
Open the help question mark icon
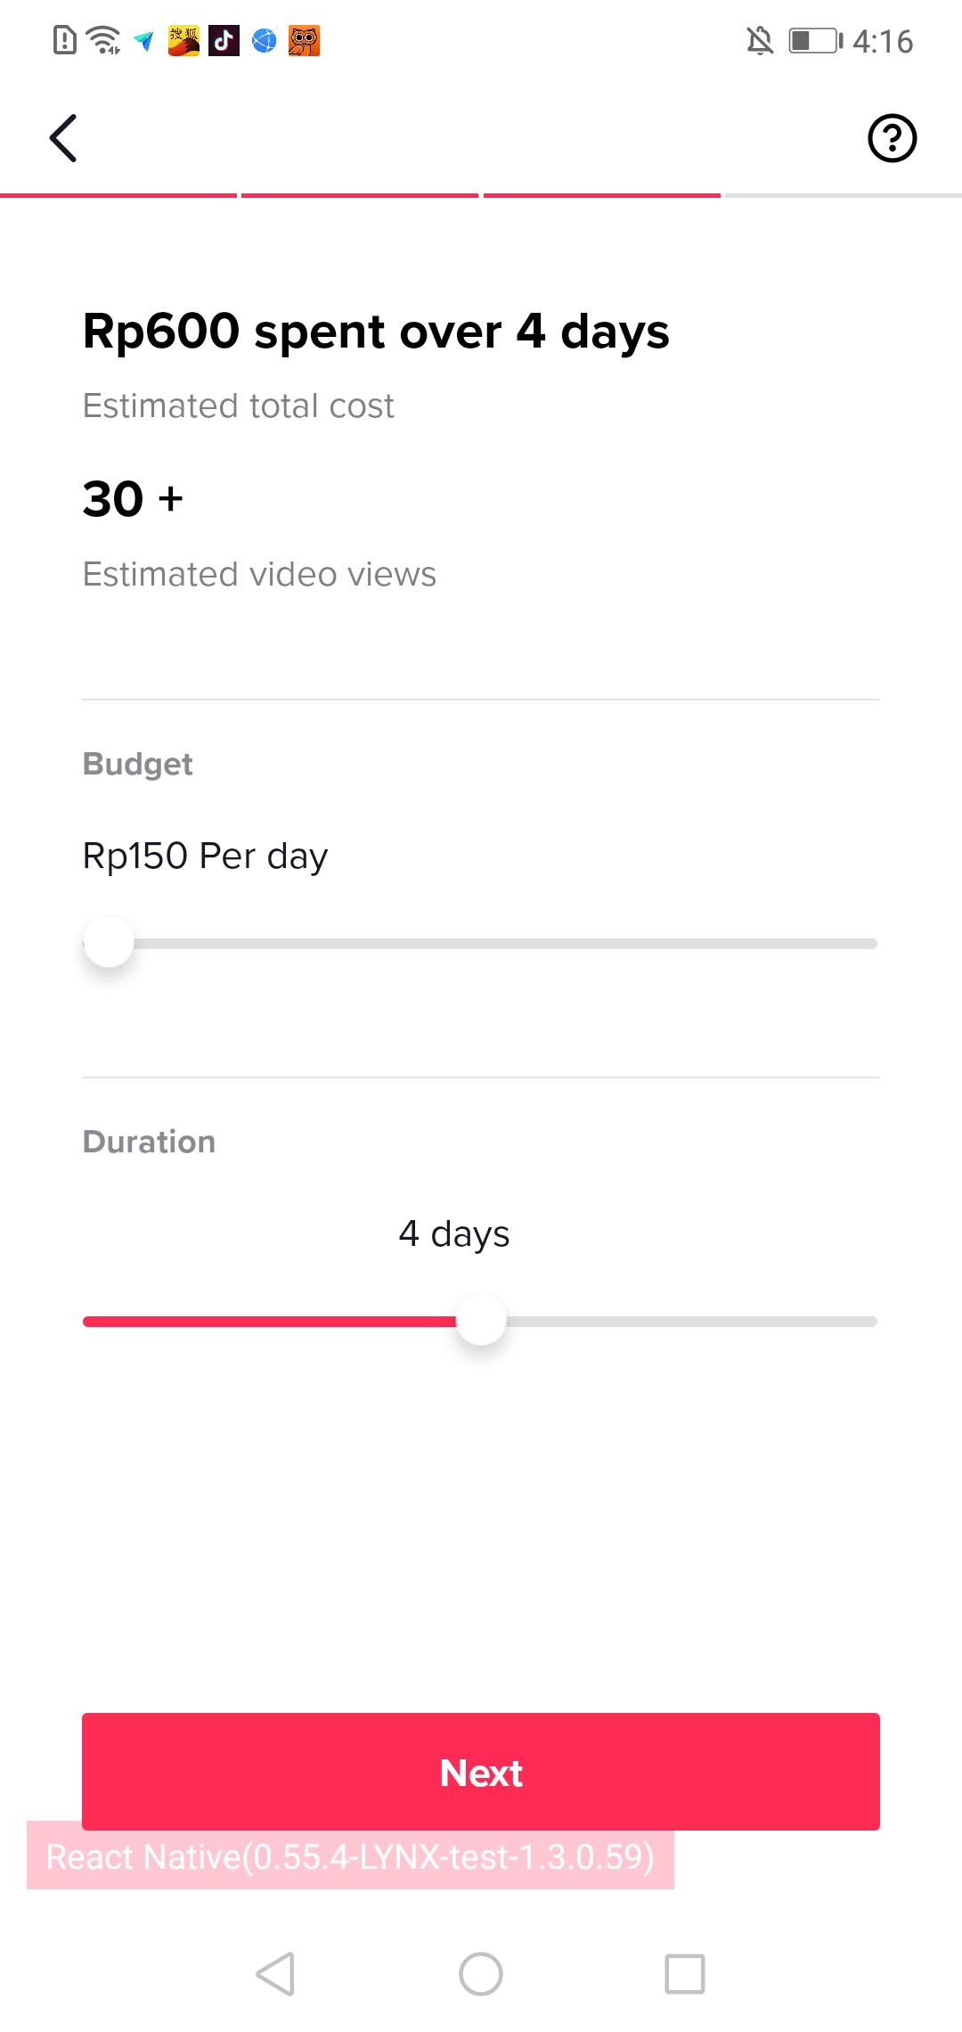[x=892, y=138]
